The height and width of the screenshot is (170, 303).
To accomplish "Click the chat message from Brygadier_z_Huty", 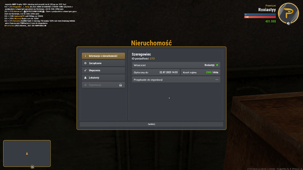I will (x=39, y=8).
